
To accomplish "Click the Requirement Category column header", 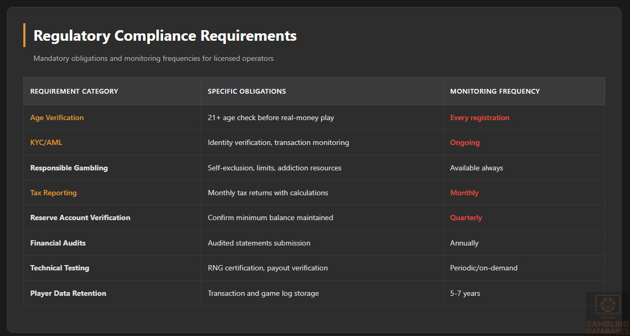I will pos(74,92).
